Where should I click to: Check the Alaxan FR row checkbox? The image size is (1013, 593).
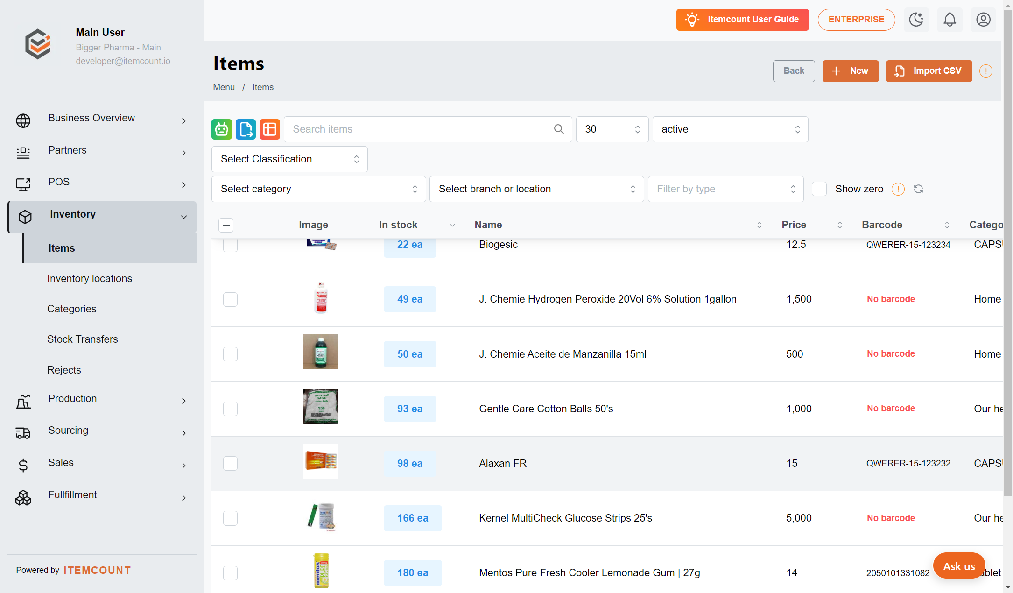click(230, 464)
